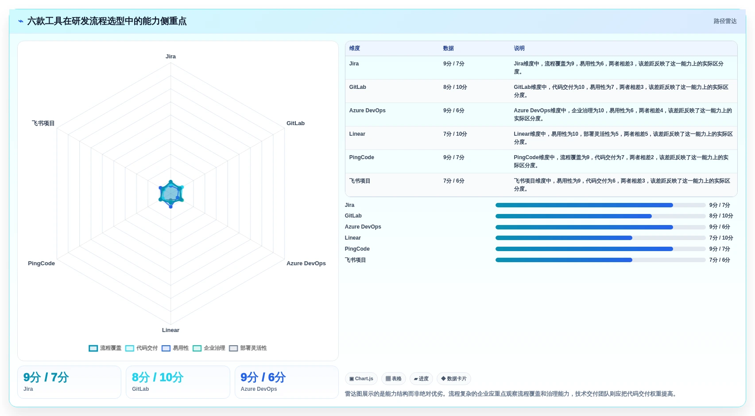
Task: Click the lightning icon beside the title
Action: coord(20,21)
